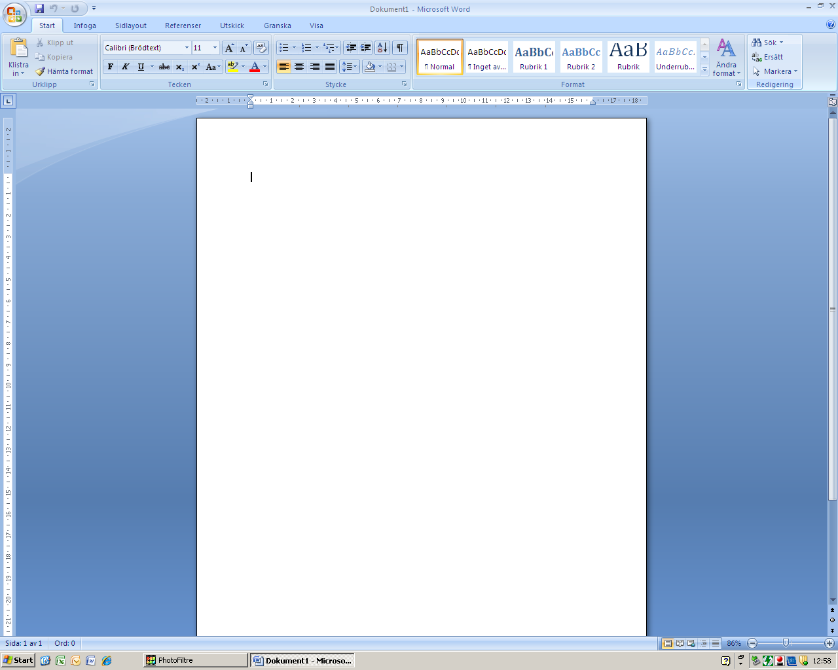The width and height of the screenshot is (838, 670).
Task: Sort text with A-Z sort icon
Action: click(383, 48)
